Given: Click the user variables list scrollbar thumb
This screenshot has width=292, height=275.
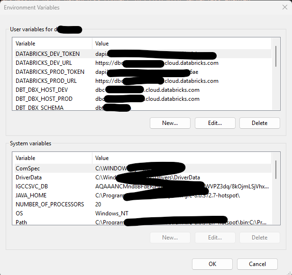Looking at the screenshot, I should pyautogui.click(x=276, y=56).
